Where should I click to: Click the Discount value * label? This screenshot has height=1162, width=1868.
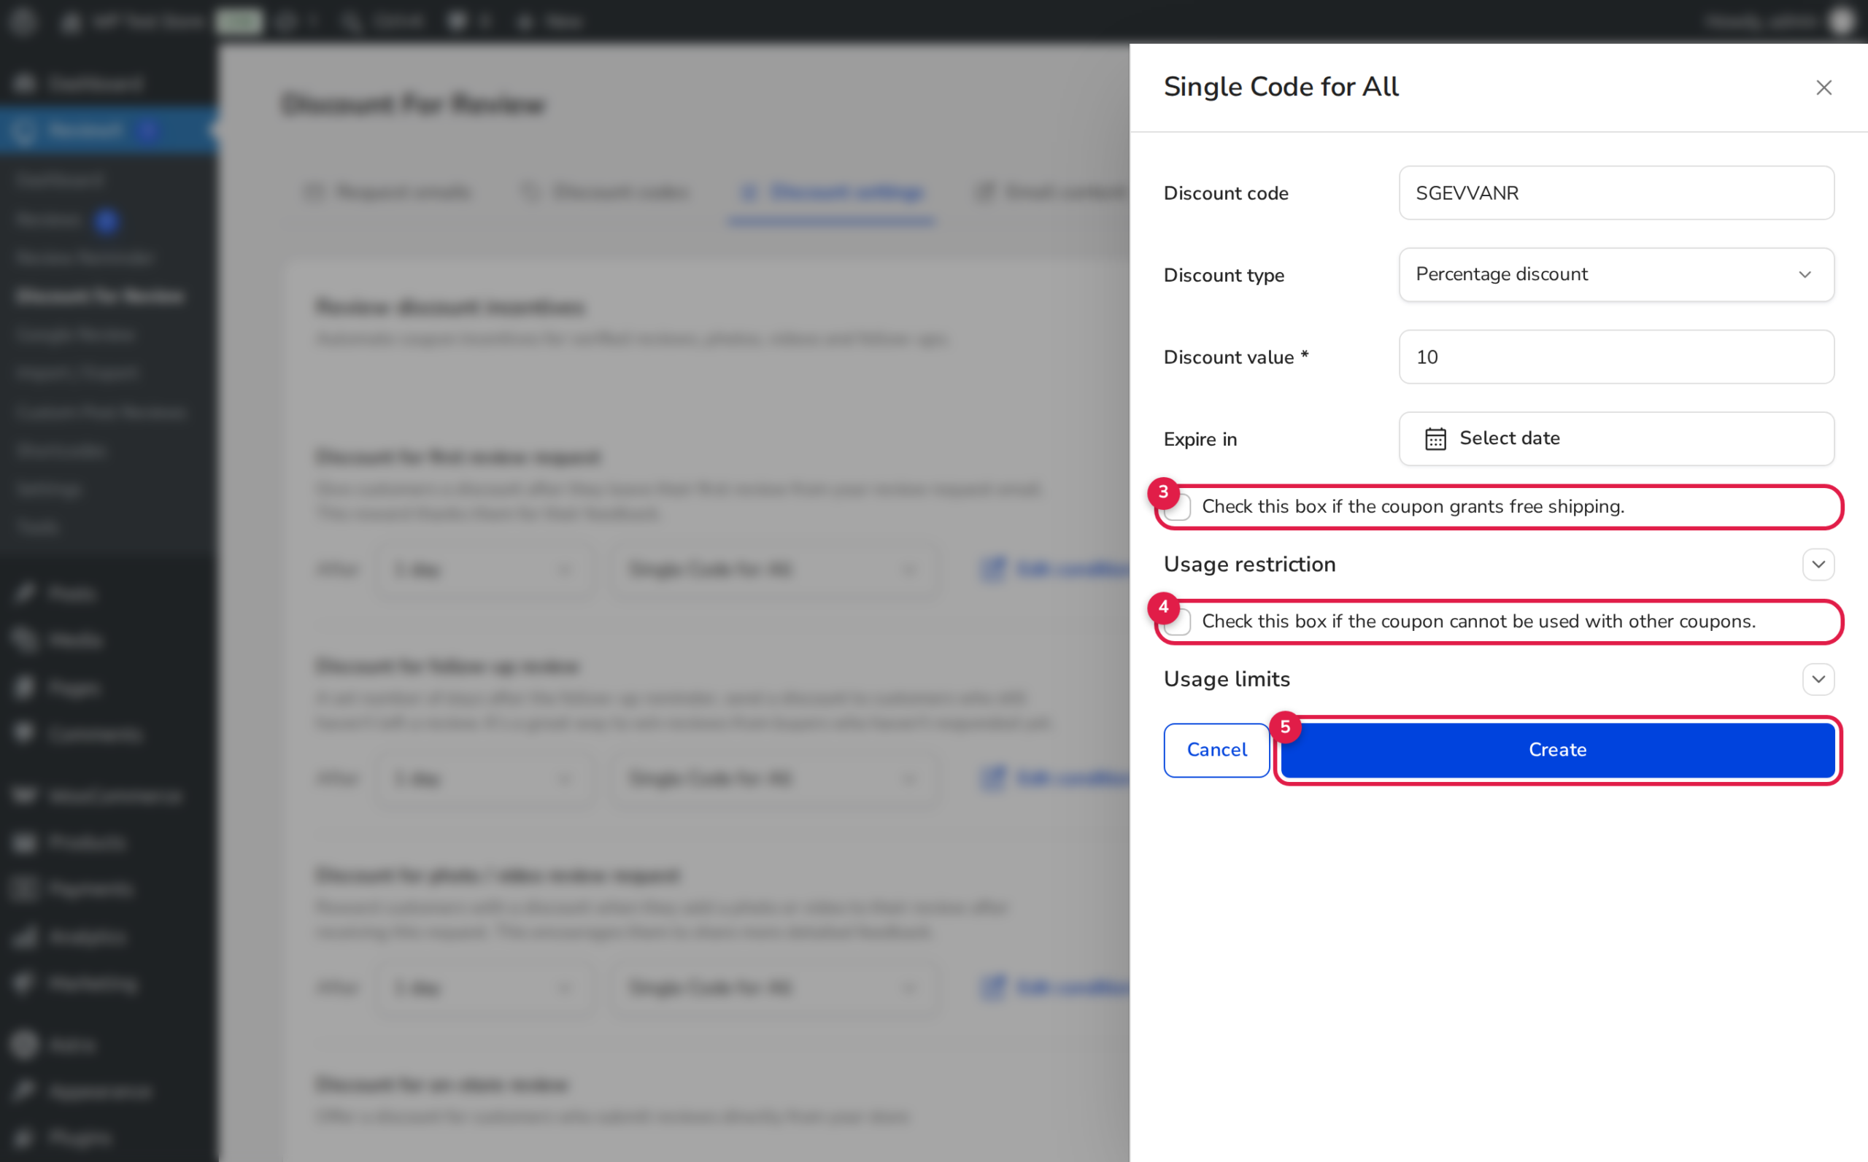click(1235, 357)
